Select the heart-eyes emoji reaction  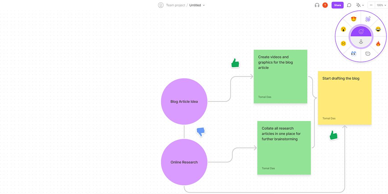pyautogui.click(x=354, y=19)
